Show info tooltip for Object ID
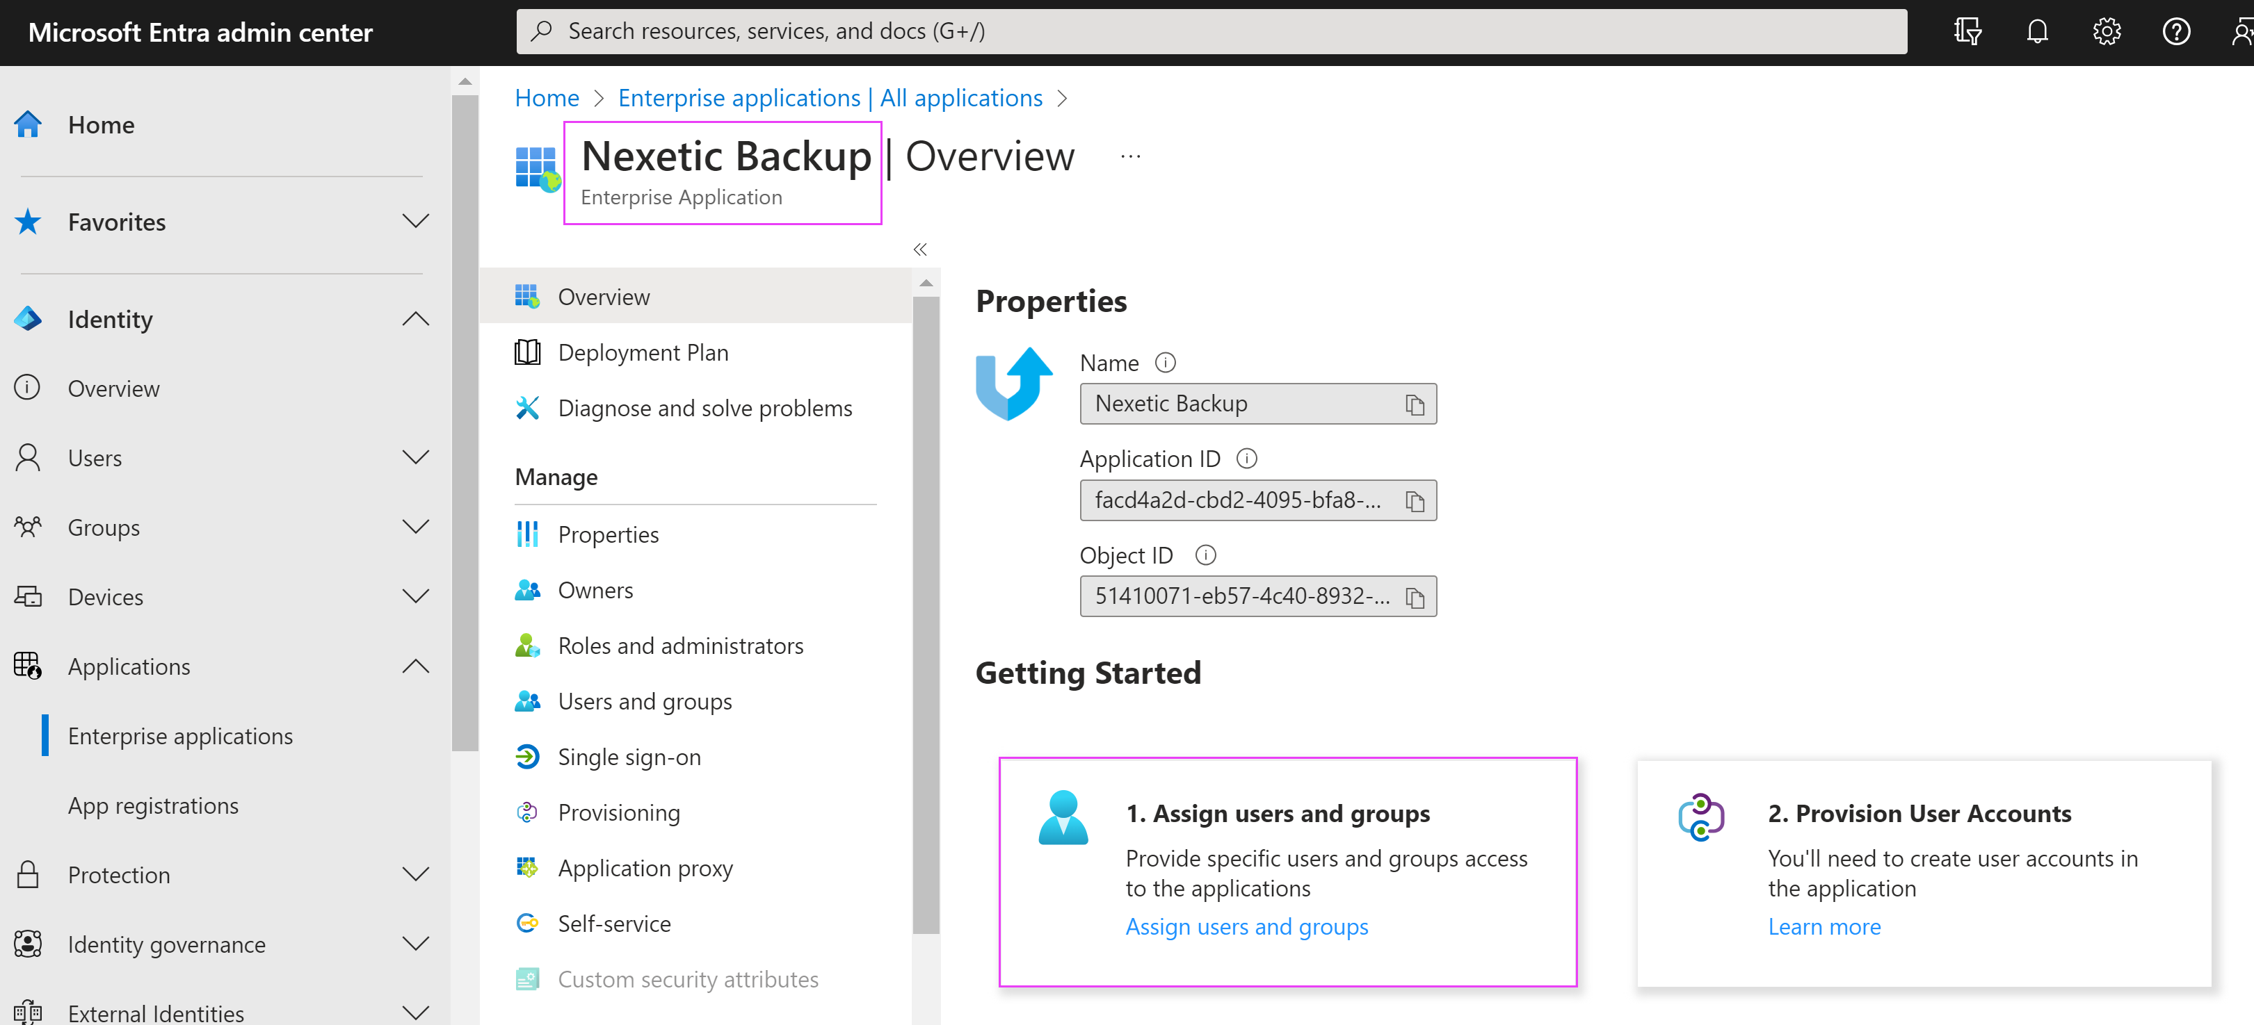Viewport: 2254px width, 1025px height. [1205, 555]
